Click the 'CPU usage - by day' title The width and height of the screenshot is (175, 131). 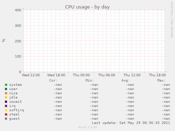(x=87, y=7)
